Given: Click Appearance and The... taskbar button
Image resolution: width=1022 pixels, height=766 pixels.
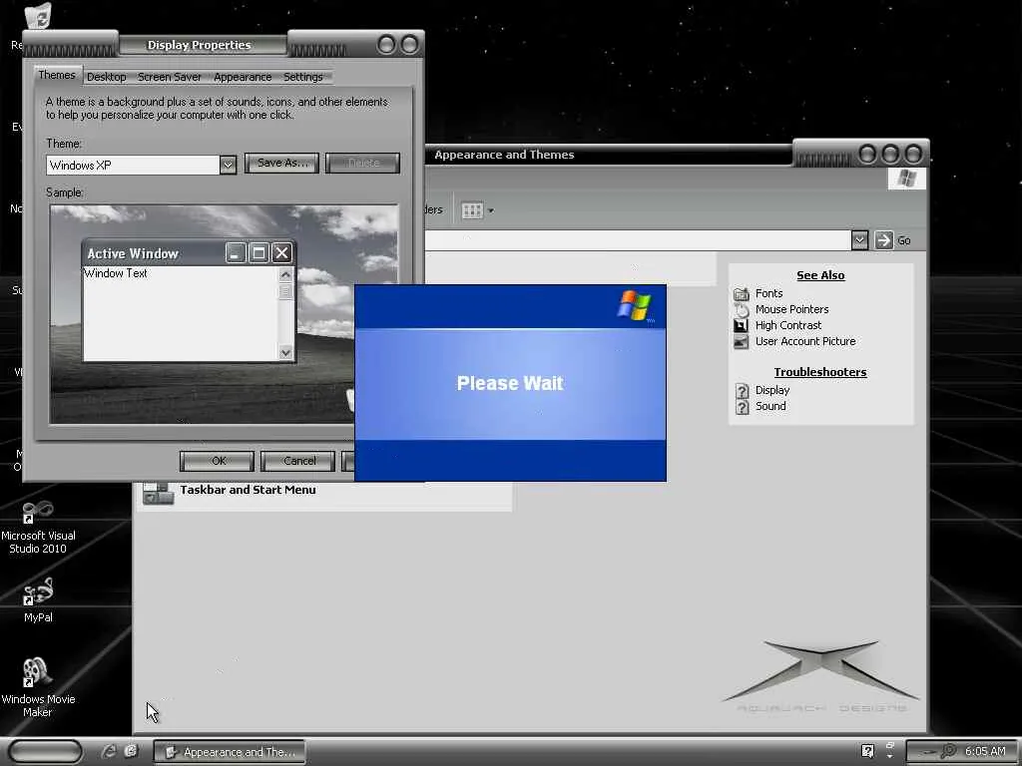Looking at the screenshot, I should tap(230, 752).
